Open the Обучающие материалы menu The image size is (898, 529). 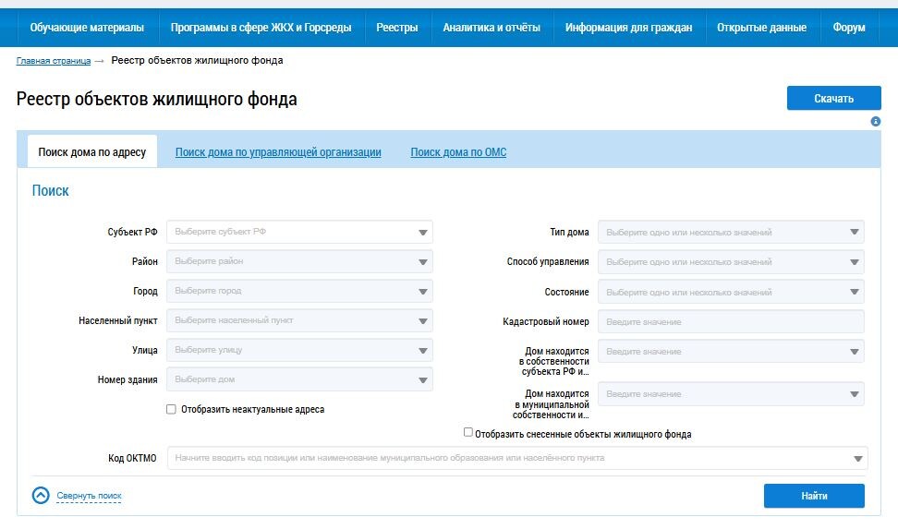[87, 28]
